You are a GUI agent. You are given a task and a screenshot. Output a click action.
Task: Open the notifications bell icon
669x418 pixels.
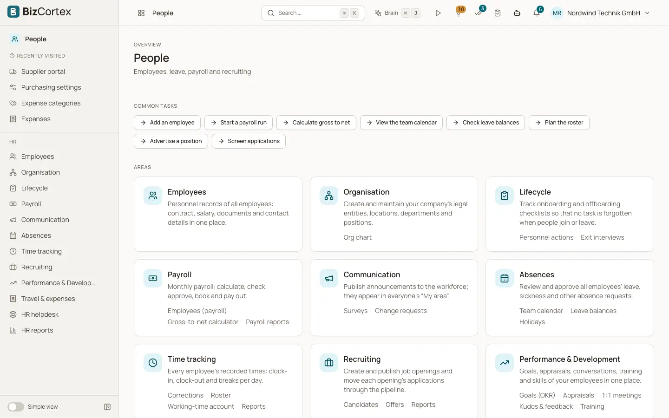point(537,13)
